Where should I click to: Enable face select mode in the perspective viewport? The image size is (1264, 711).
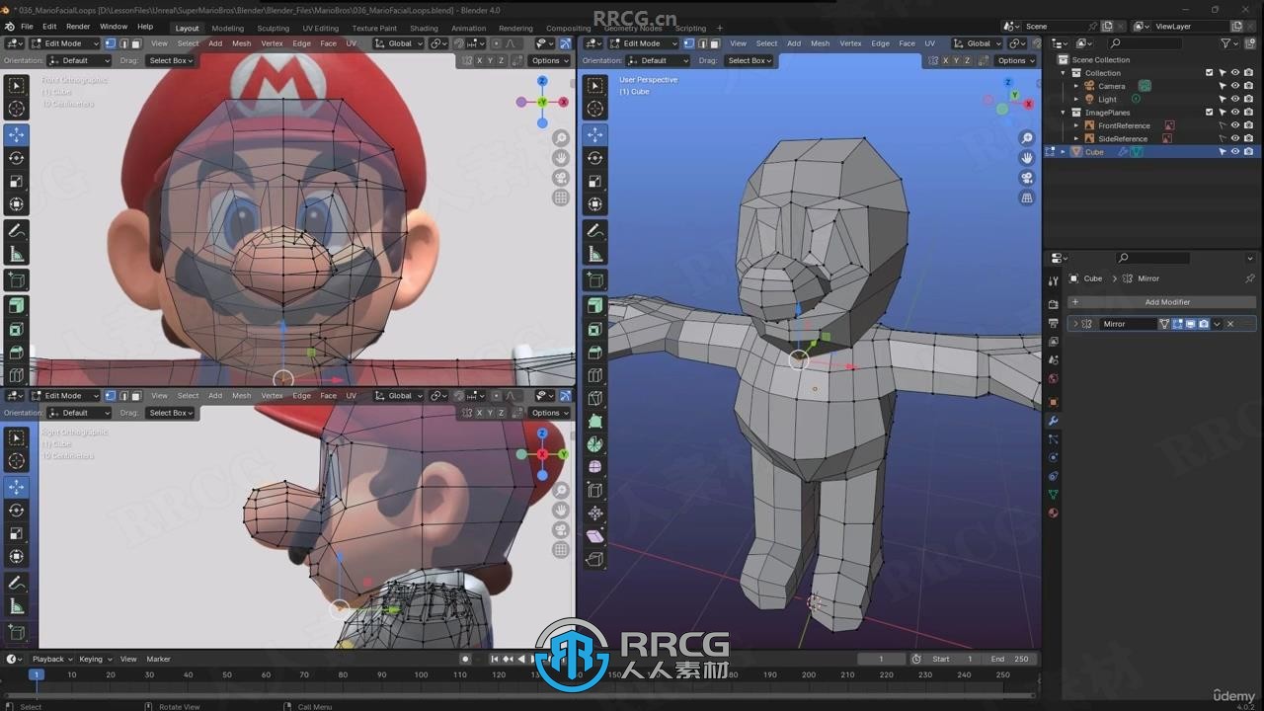click(x=714, y=43)
